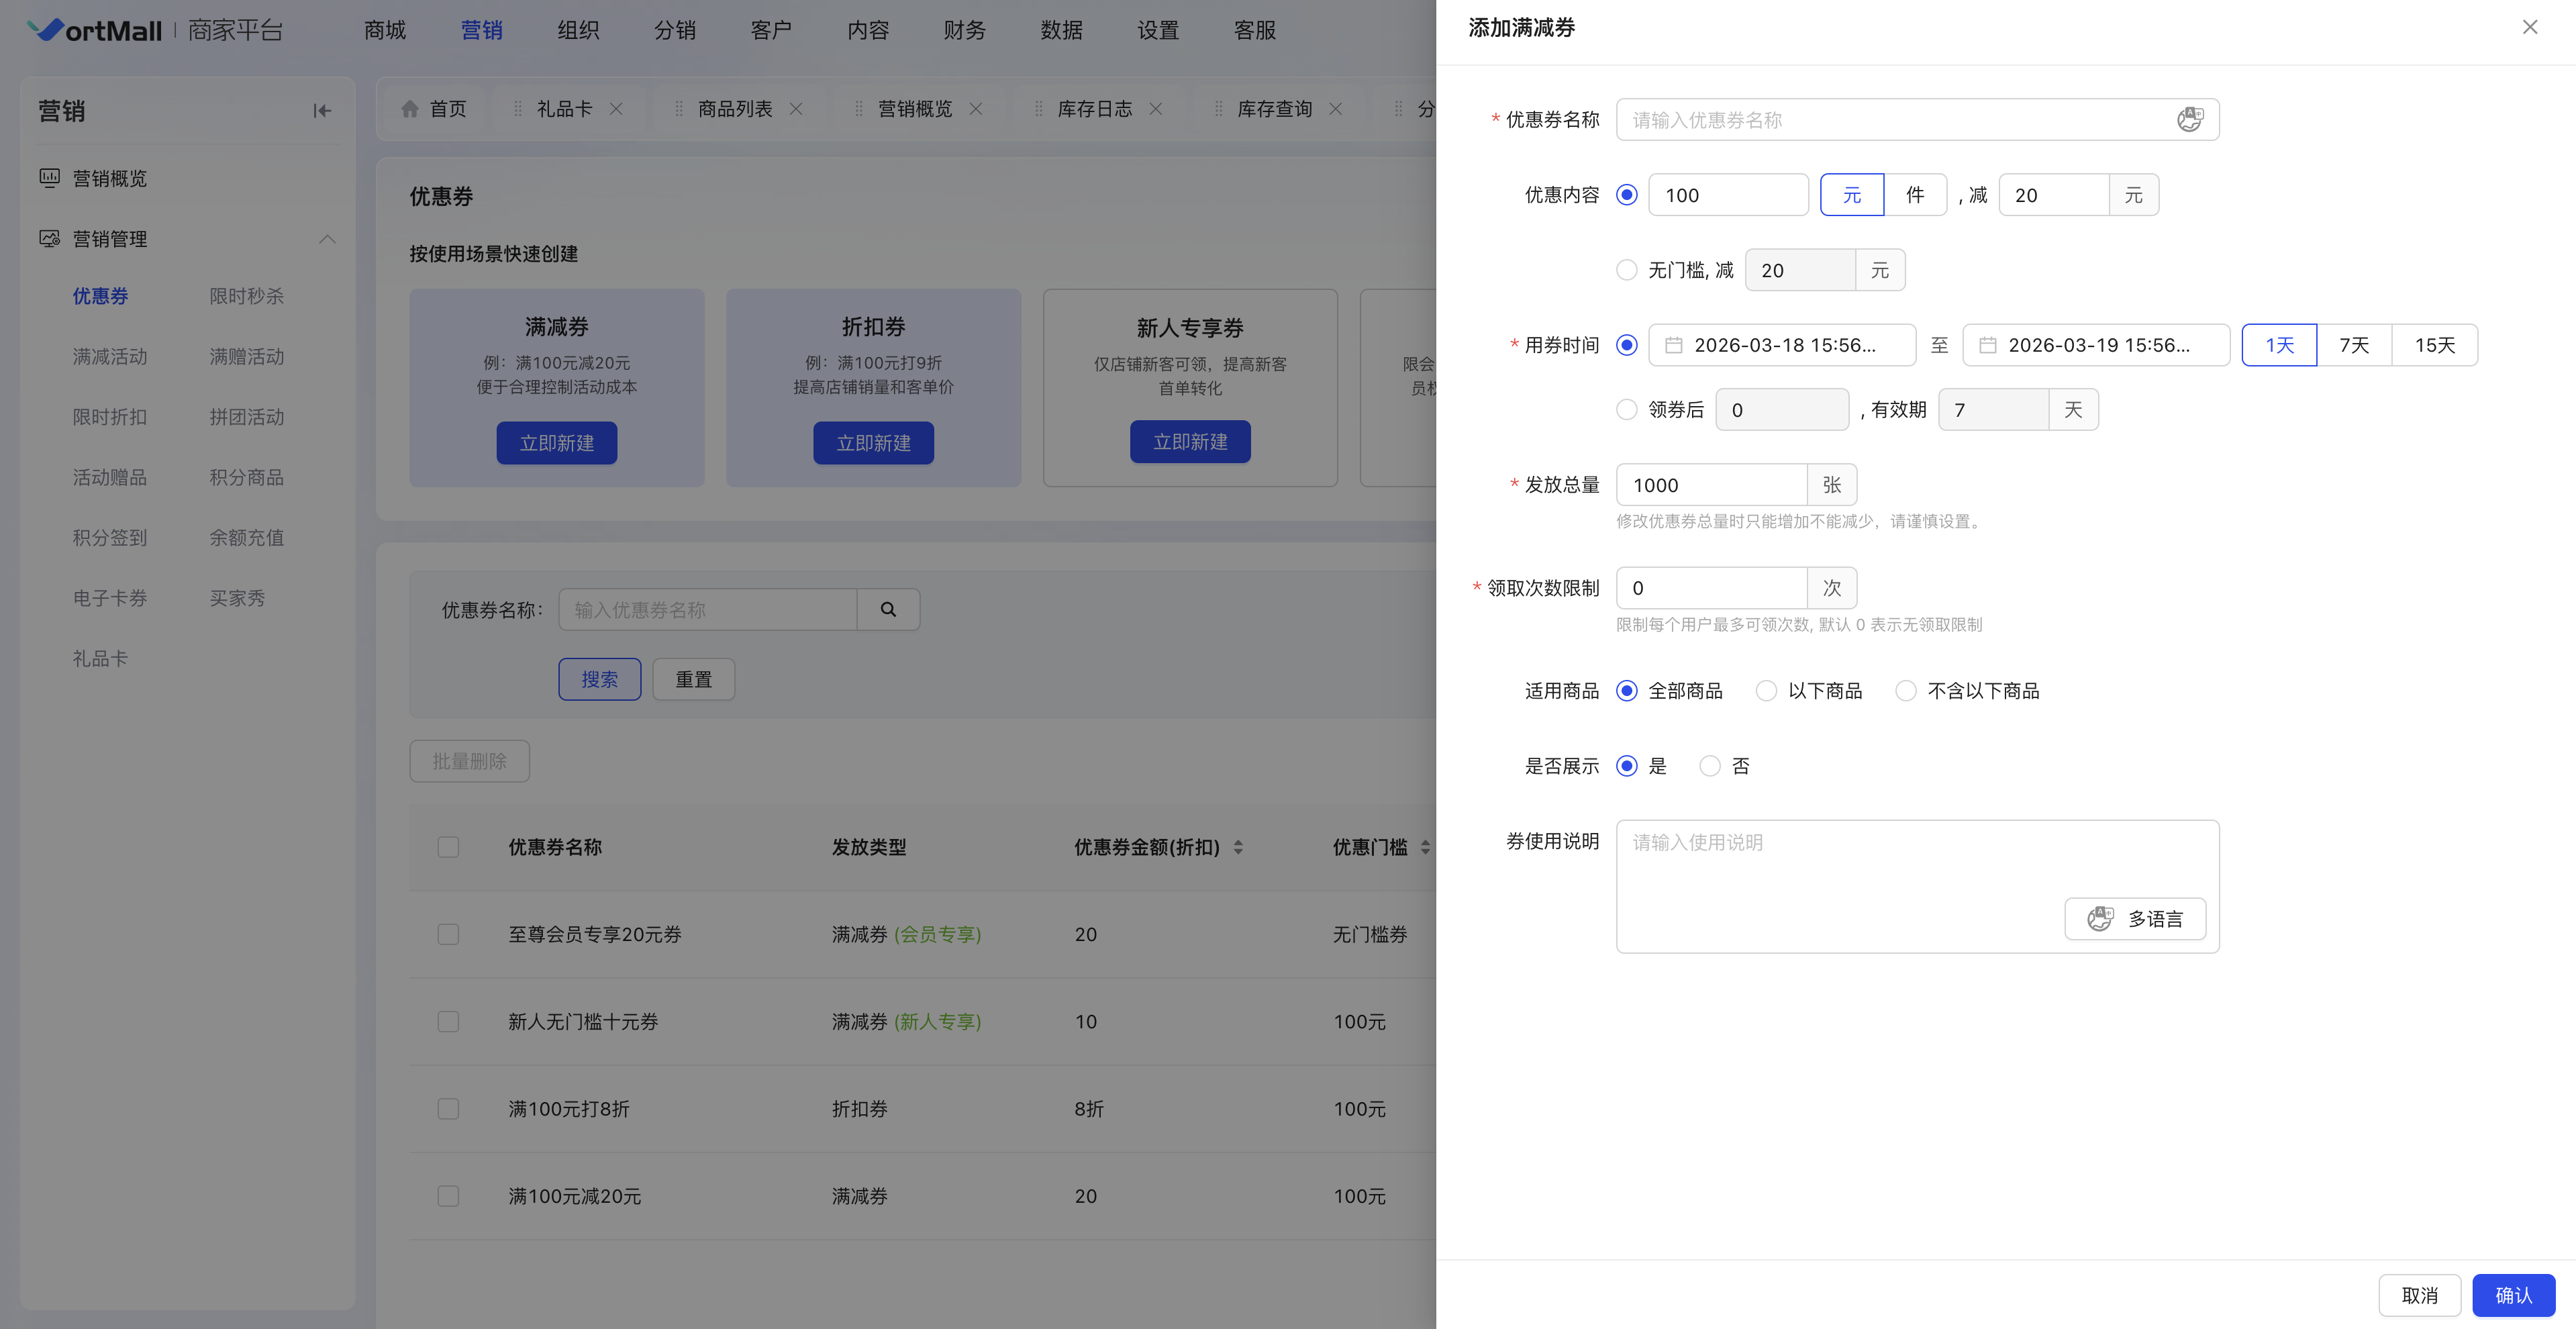Choose the 不含以下商品 radio option
Image resolution: width=2576 pixels, height=1329 pixels.
pyautogui.click(x=1906, y=691)
